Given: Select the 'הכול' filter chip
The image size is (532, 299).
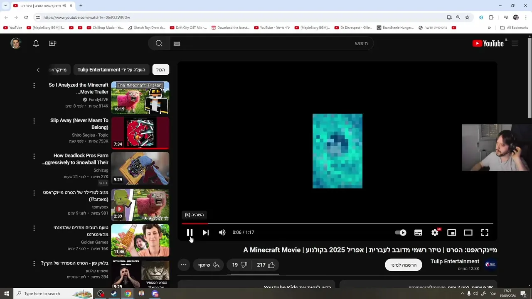Looking at the screenshot, I should click(x=161, y=70).
